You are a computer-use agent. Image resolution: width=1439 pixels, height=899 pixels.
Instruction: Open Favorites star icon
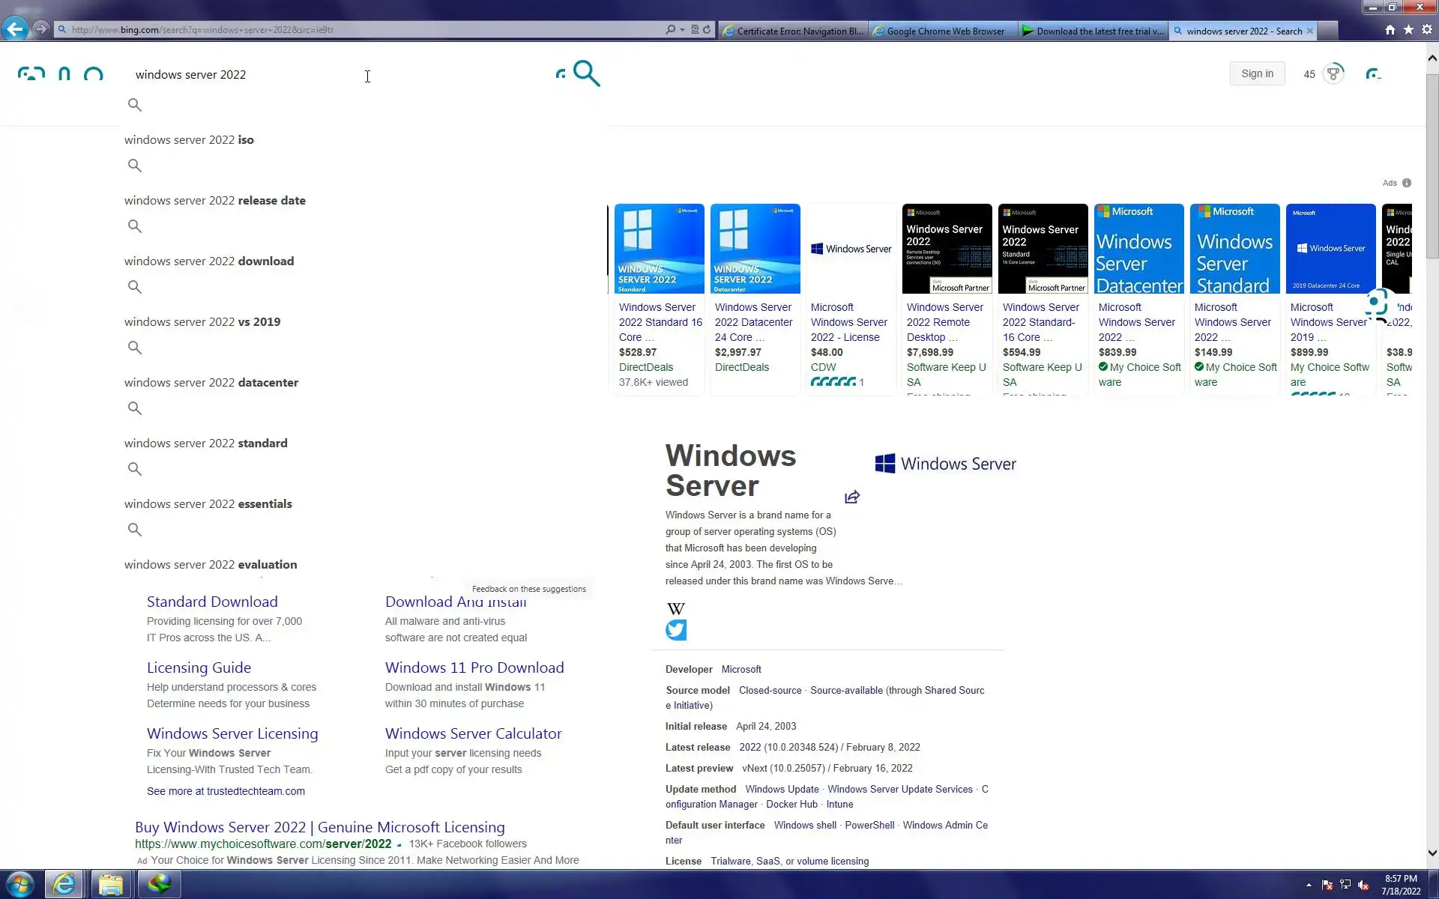(1408, 30)
